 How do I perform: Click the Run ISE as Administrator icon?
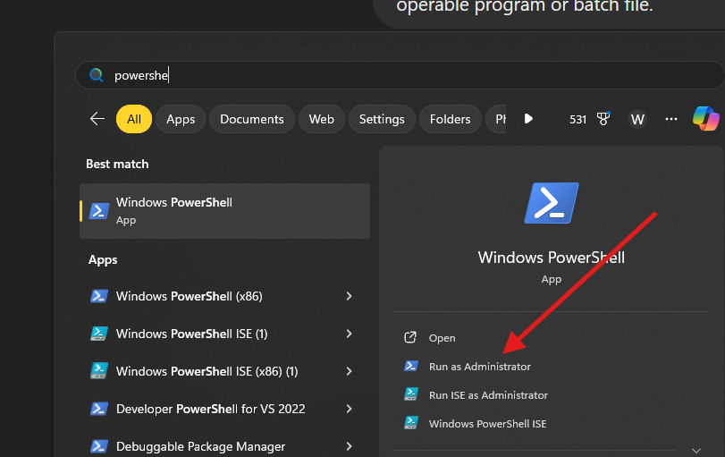tap(410, 394)
